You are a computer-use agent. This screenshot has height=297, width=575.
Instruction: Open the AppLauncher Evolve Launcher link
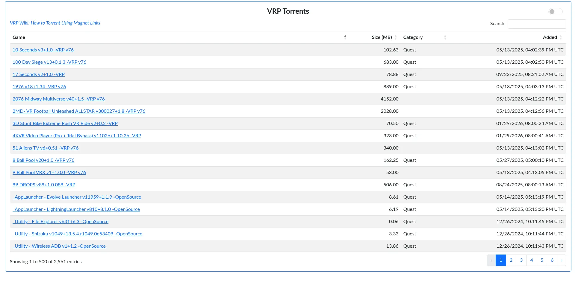[x=77, y=197]
